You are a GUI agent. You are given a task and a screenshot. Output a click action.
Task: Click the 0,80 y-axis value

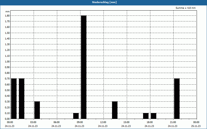(8, 73)
